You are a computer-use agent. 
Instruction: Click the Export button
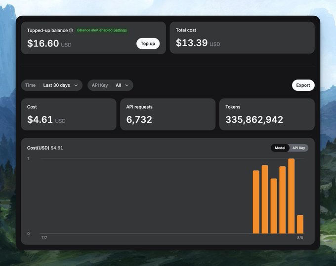click(303, 85)
